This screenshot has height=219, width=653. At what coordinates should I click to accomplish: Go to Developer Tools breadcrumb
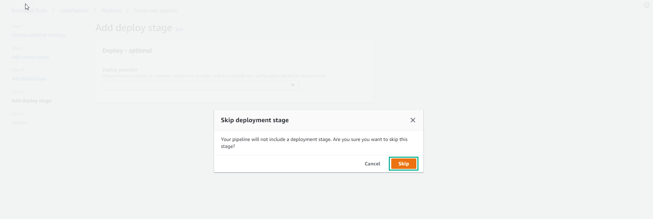coord(29,11)
